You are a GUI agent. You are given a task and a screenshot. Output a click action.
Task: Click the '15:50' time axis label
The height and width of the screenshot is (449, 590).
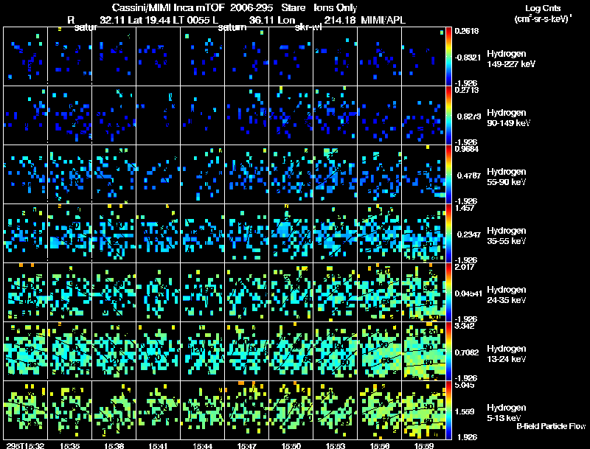point(291,445)
